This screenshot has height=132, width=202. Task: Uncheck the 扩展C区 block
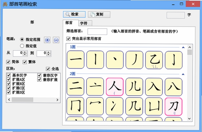coord(9,88)
